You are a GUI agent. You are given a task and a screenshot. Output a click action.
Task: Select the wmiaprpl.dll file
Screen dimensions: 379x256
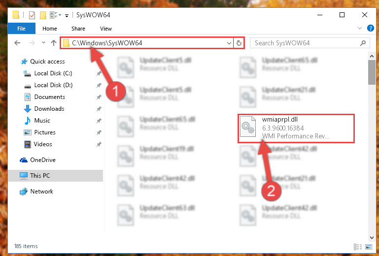pyautogui.click(x=296, y=128)
